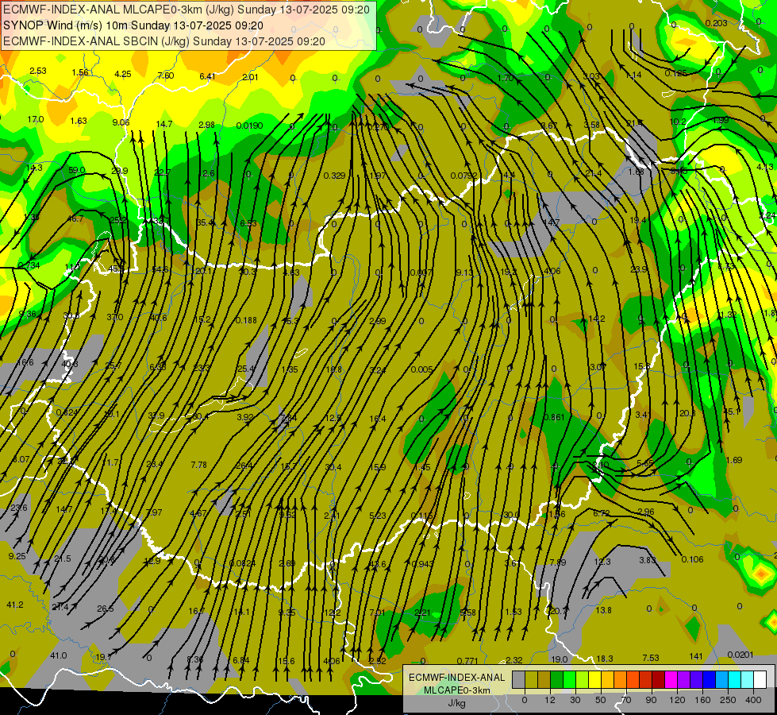Click the map value 0.943
777x715 pixels.
coord(423,564)
